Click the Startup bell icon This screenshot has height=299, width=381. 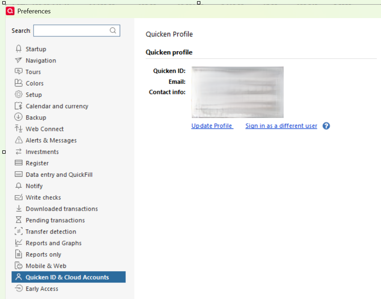coord(18,49)
